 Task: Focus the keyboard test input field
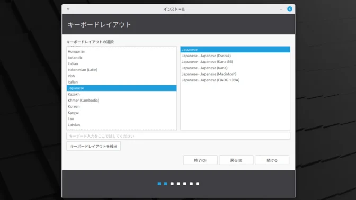[178, 136]
